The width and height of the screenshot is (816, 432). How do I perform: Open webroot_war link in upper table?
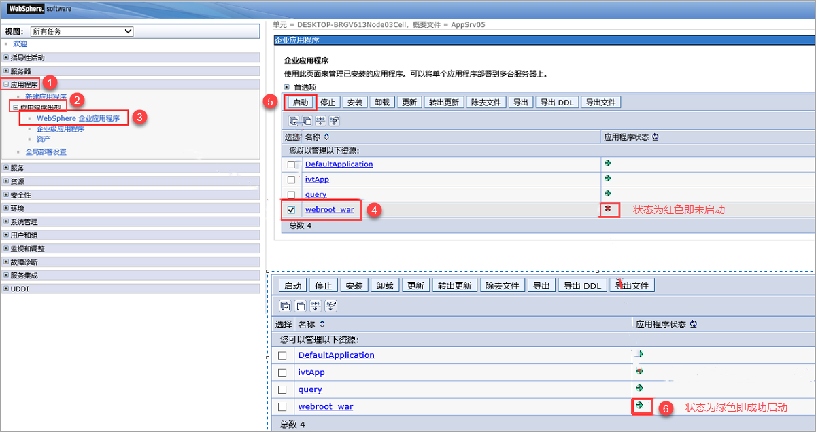pyautogui.click(x=330, y=209)
